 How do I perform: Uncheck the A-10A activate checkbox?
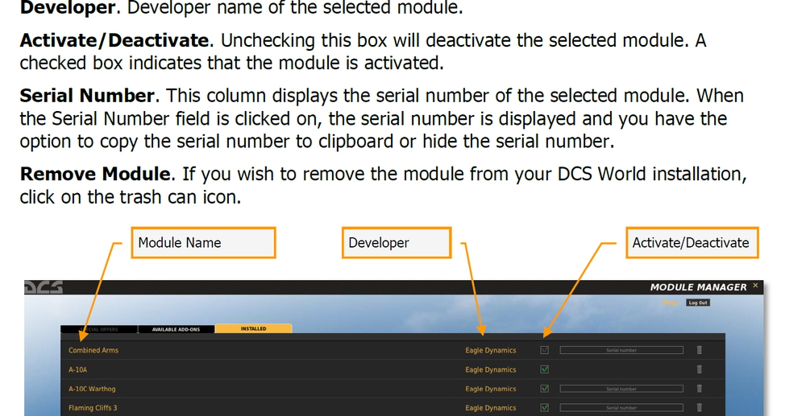(x=544, y=369)
